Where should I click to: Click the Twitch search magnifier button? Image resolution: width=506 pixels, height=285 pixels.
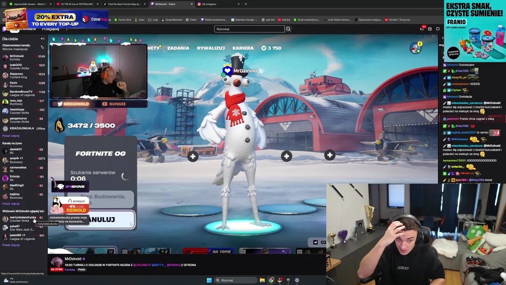[288, 29]
